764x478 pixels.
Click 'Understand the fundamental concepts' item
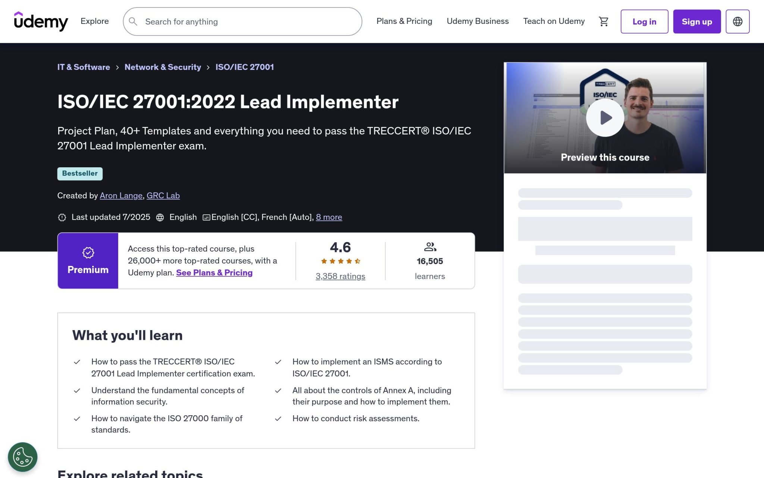pos(168,396)
